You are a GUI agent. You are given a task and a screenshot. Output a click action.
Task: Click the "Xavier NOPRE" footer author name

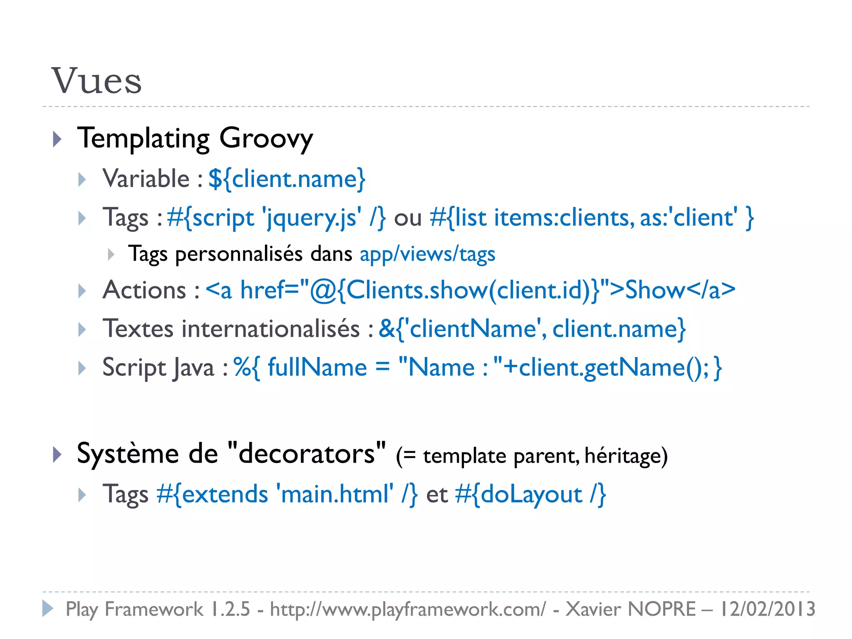630,609
